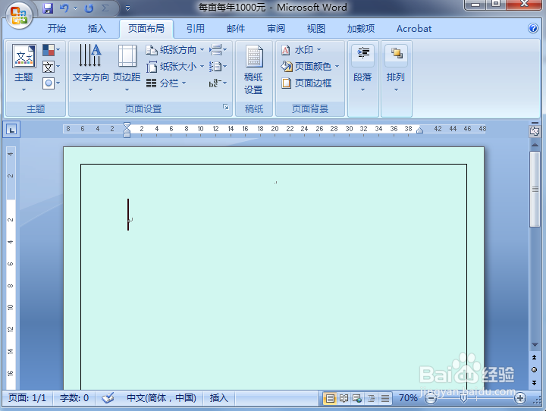Open the Word help icon
Image resolution: width=546 pixels, height=411 pixels.
point(533,28)
